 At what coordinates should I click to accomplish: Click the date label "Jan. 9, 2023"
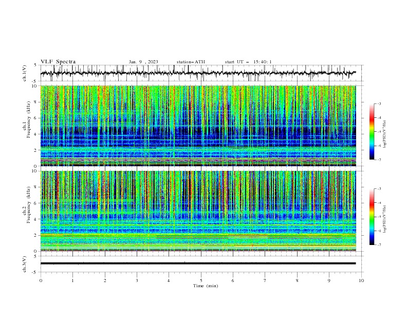[143, 62]
